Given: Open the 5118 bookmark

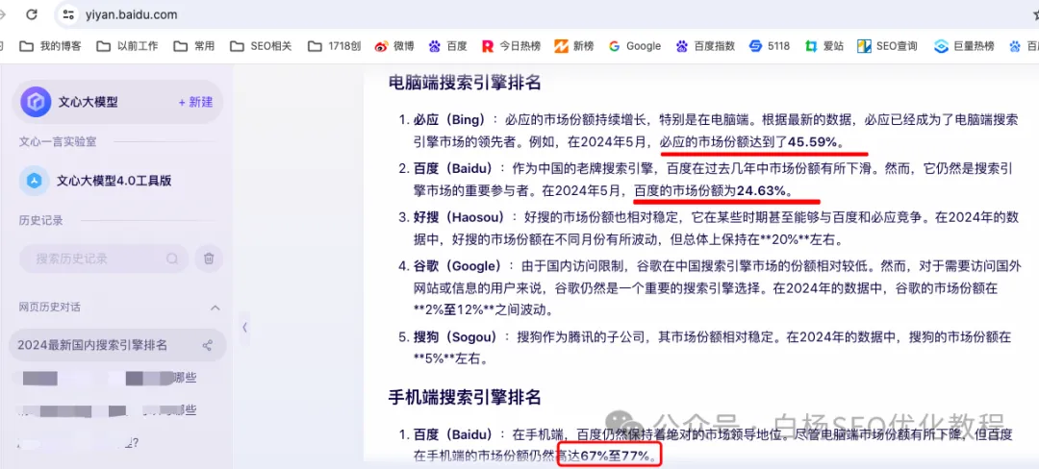Looking at the screenshot, I should [x=770, y=45].
